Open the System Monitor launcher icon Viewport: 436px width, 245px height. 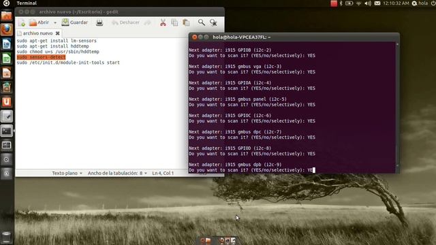(x=7, y=145)
